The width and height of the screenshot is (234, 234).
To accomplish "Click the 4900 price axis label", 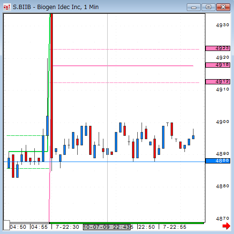I will (x=223, y=122).
